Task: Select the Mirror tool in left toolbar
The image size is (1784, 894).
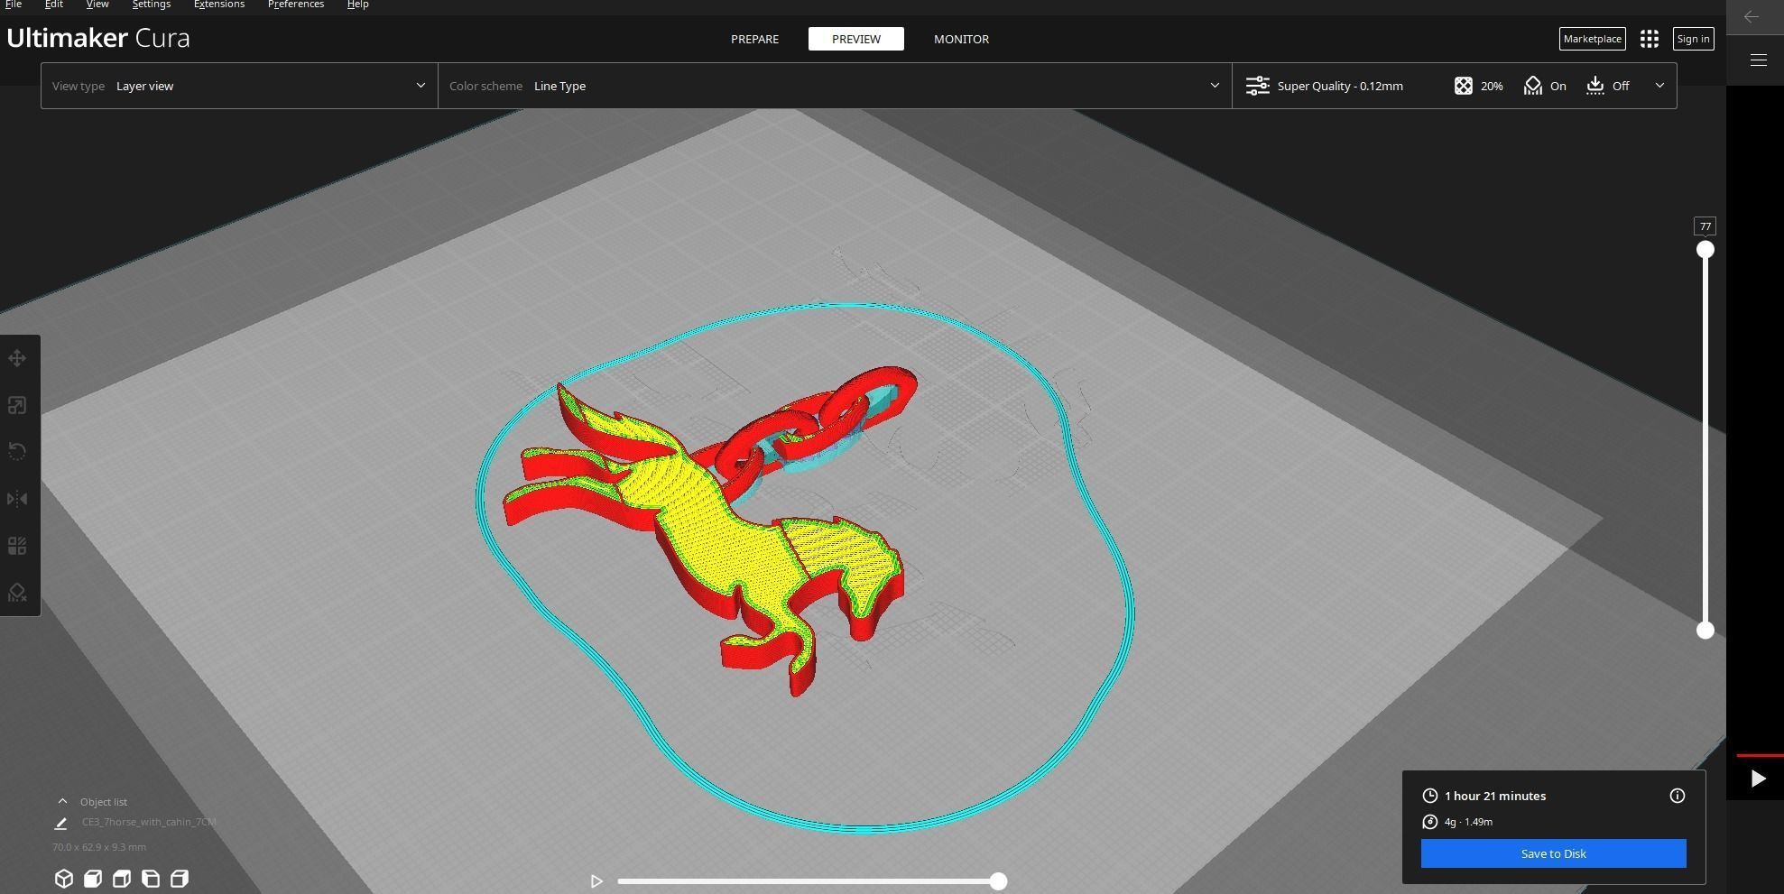Action: pos(17,499)
